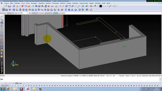This screenshot has height=91, width=162.
Task: Open the Mobiliário menu
Action: (x=98, y=3)
